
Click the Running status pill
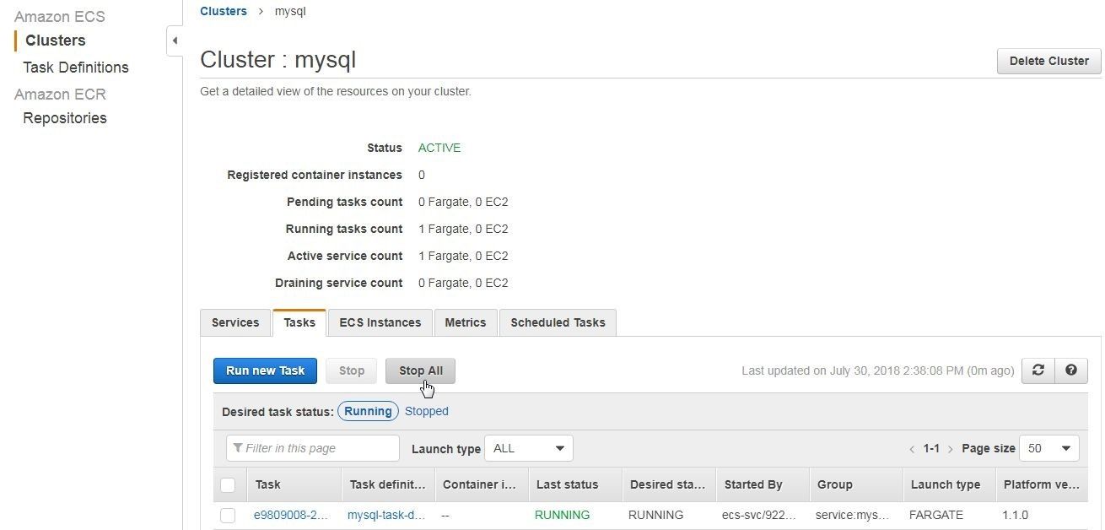click(368, 411)
